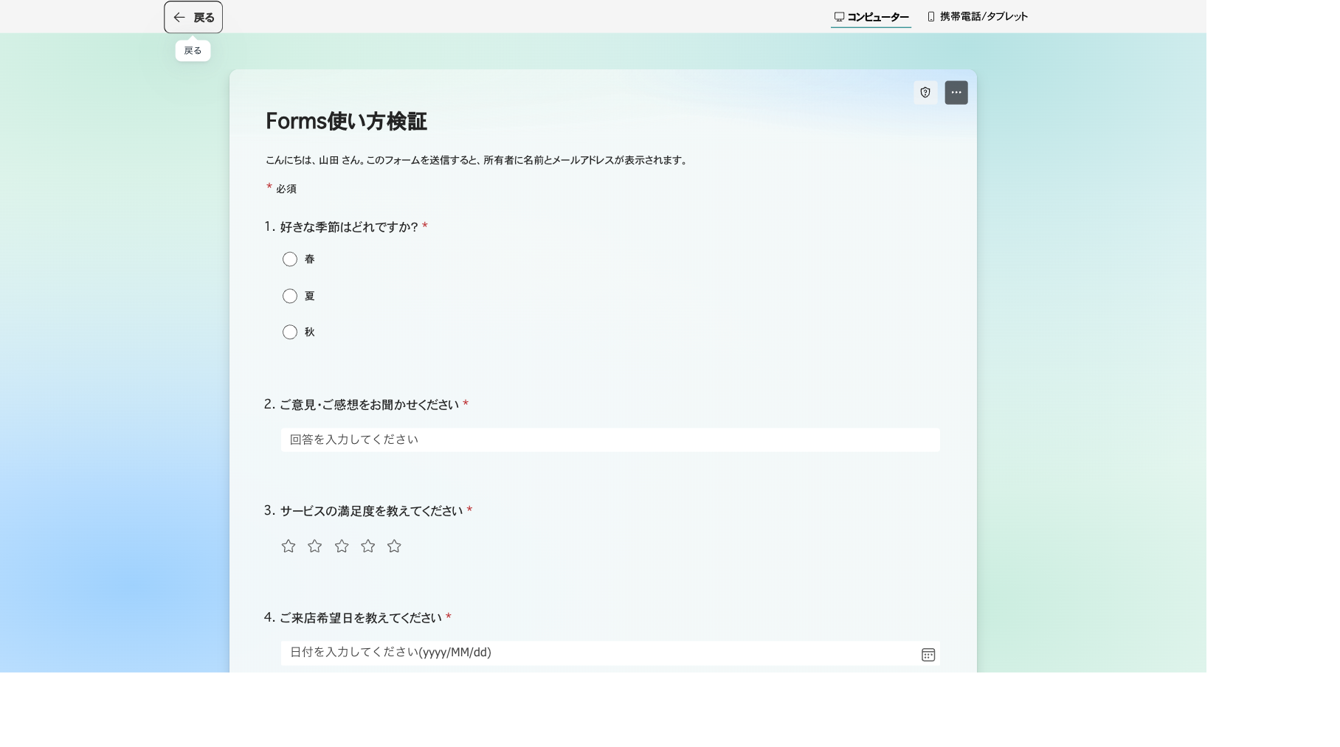This screenshot has height=747, width=1340.
Task: Click question text ご来店希望日を教えてください
Action: (361, 618)
